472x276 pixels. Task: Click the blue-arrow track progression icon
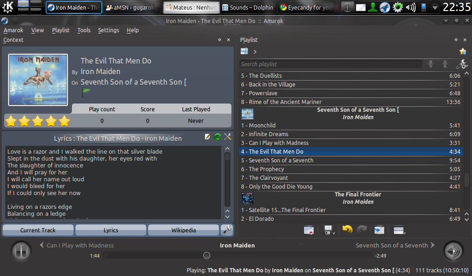coord(379,230)
